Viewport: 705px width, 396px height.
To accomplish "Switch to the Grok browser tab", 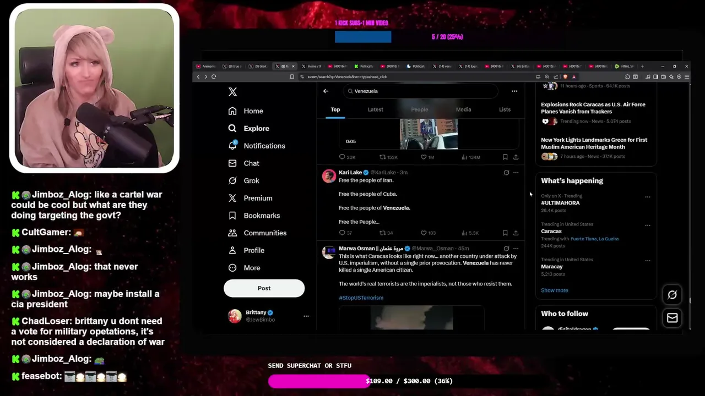I will pyautogui.click(x=258, y=67).
